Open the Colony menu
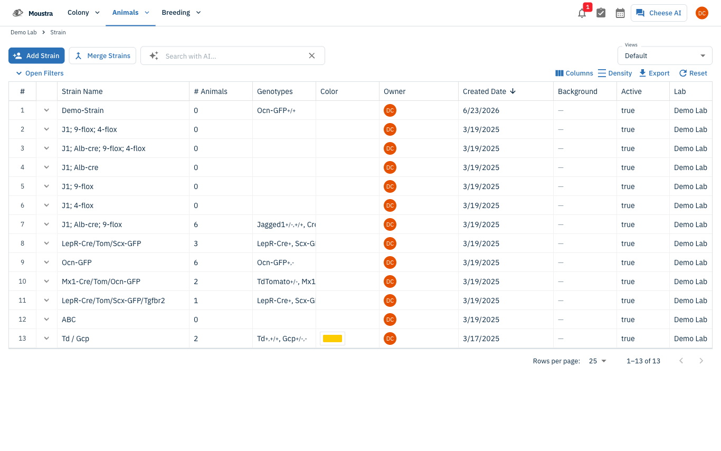721x451 pixels. (x=83, y=13)
